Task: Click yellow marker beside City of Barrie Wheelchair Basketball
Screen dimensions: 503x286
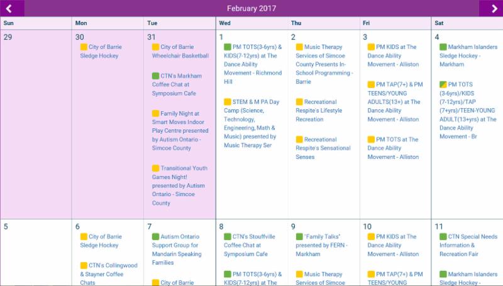Action: [155, 47]
